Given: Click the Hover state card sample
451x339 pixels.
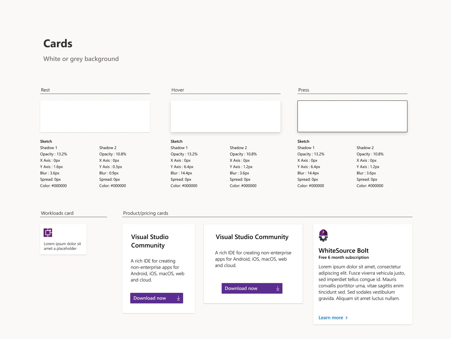Looking at the screenshot, I should pyautogui.click(x=225, y=116).
